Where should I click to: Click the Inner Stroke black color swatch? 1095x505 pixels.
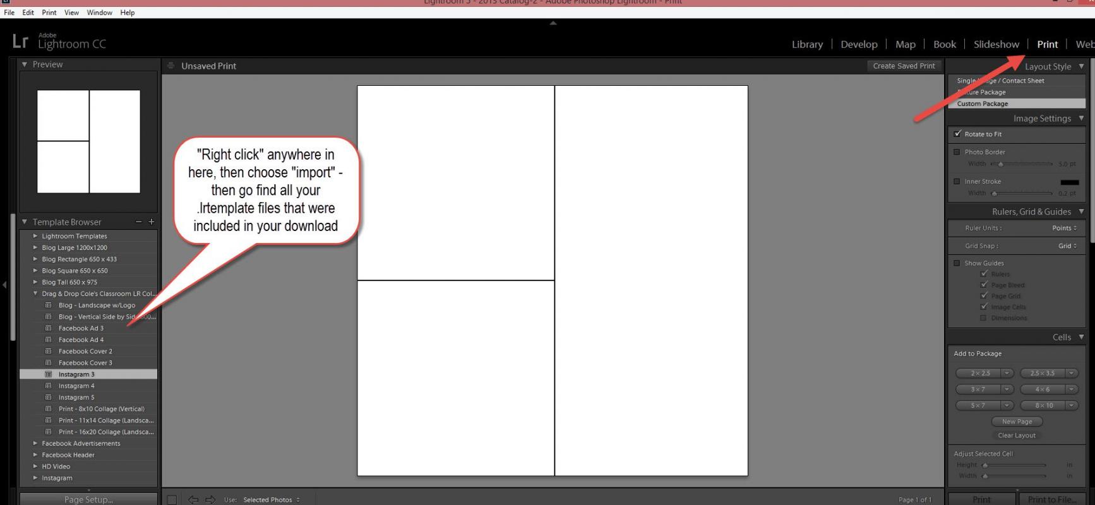tap(1070, 182)
